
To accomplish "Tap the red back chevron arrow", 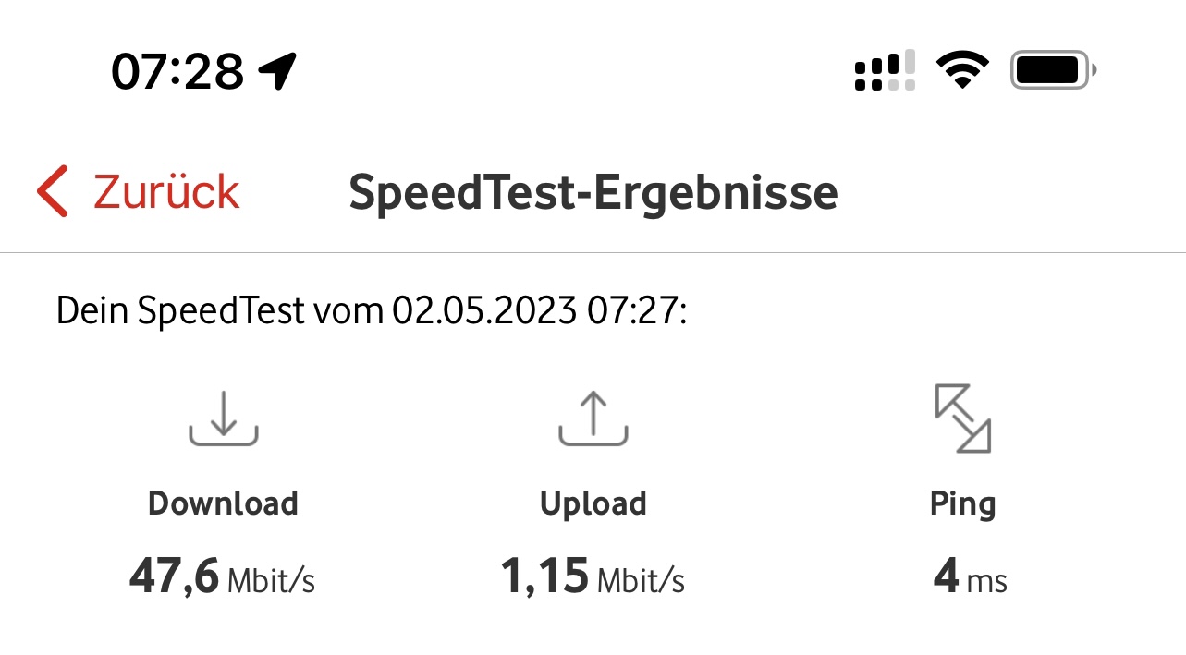I will (x=53, y=191).
